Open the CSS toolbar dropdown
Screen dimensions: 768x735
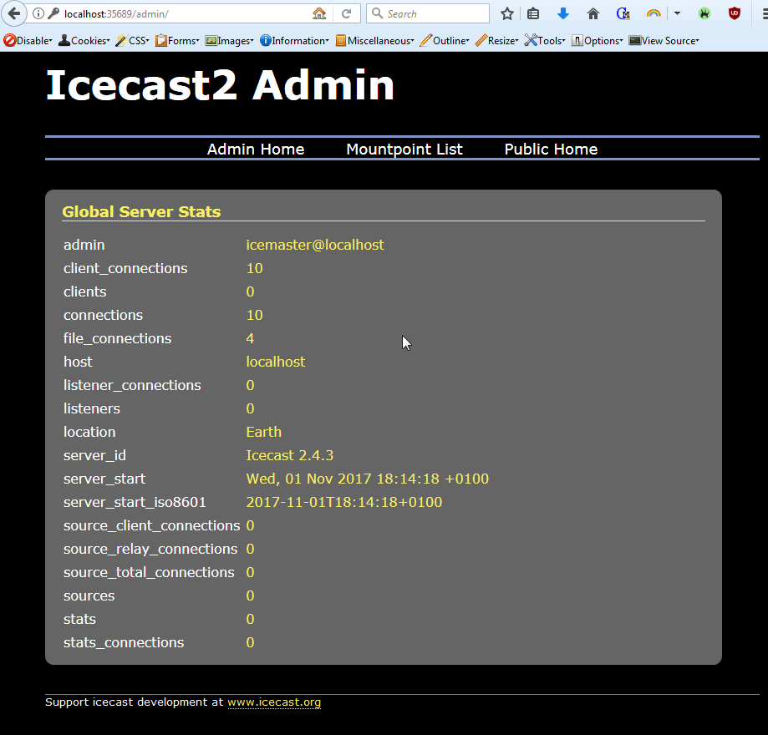[132, 41]
